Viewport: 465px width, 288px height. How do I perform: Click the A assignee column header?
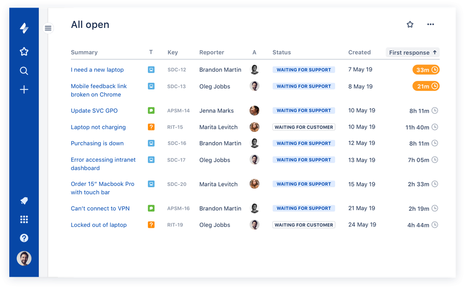[x=254, y=52]
